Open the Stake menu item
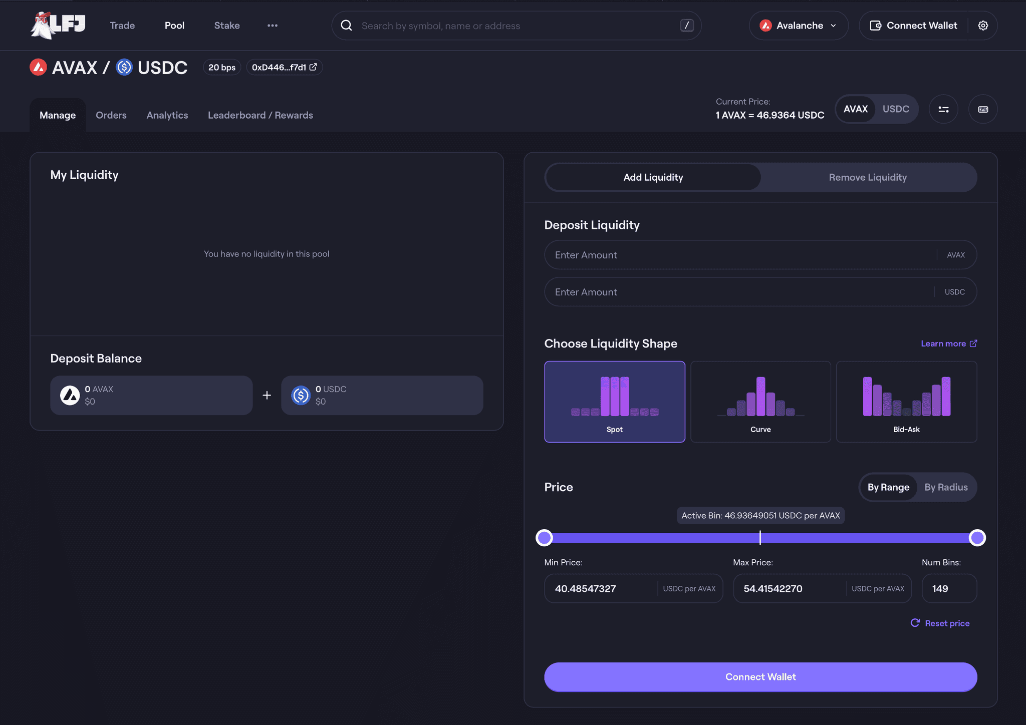 point(227,26)
